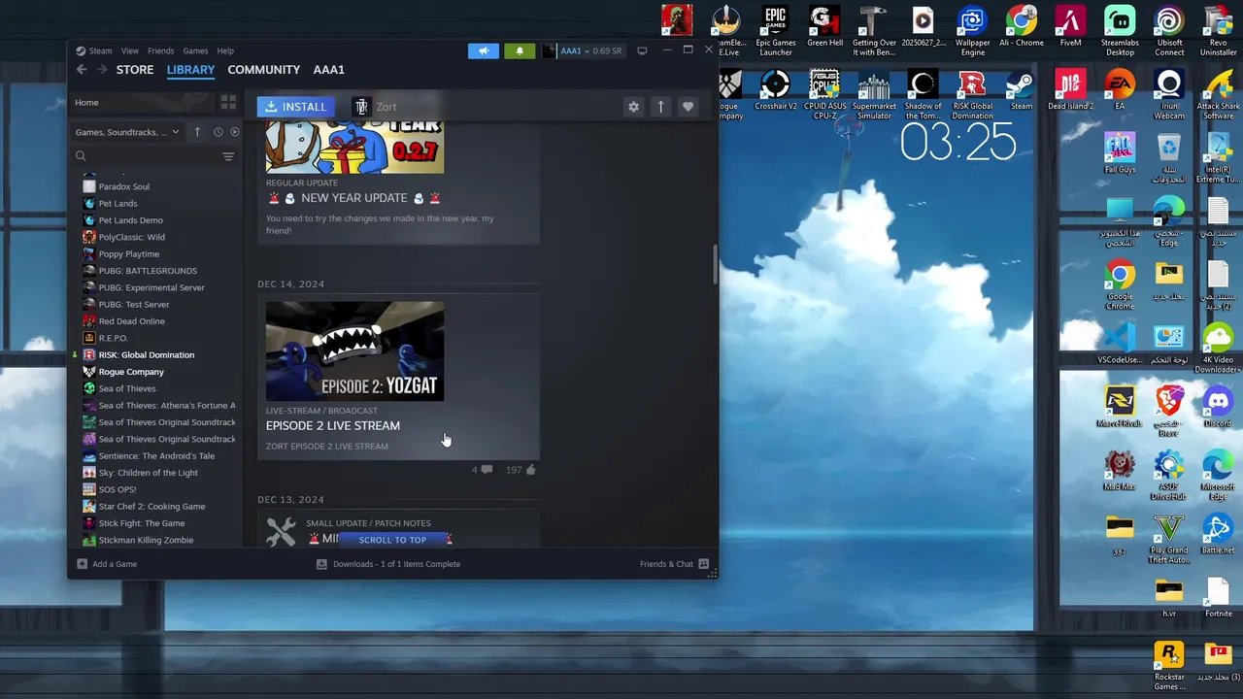Open Rockstar Games launcher desktop icon
1243x699 pixels.
click(1169, 666)
